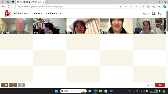Add page to favorites star

click(x=131, y=7)
